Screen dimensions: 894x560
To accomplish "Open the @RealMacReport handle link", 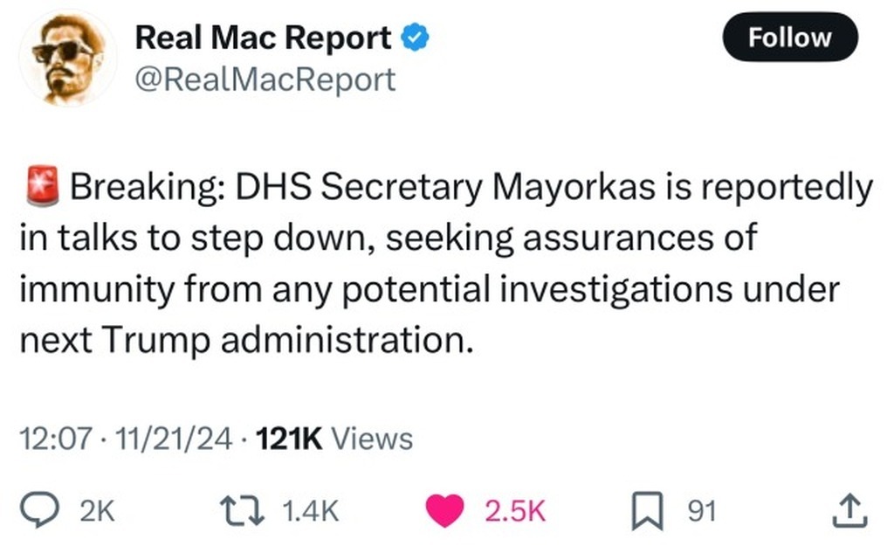I will (265, 80).
